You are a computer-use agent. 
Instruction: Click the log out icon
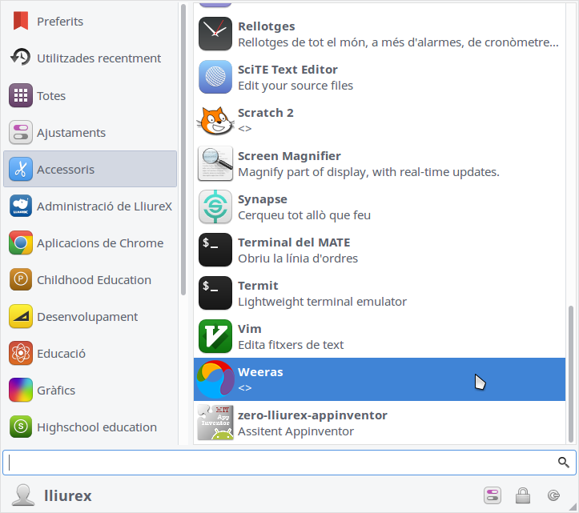(x=553, y=495)
